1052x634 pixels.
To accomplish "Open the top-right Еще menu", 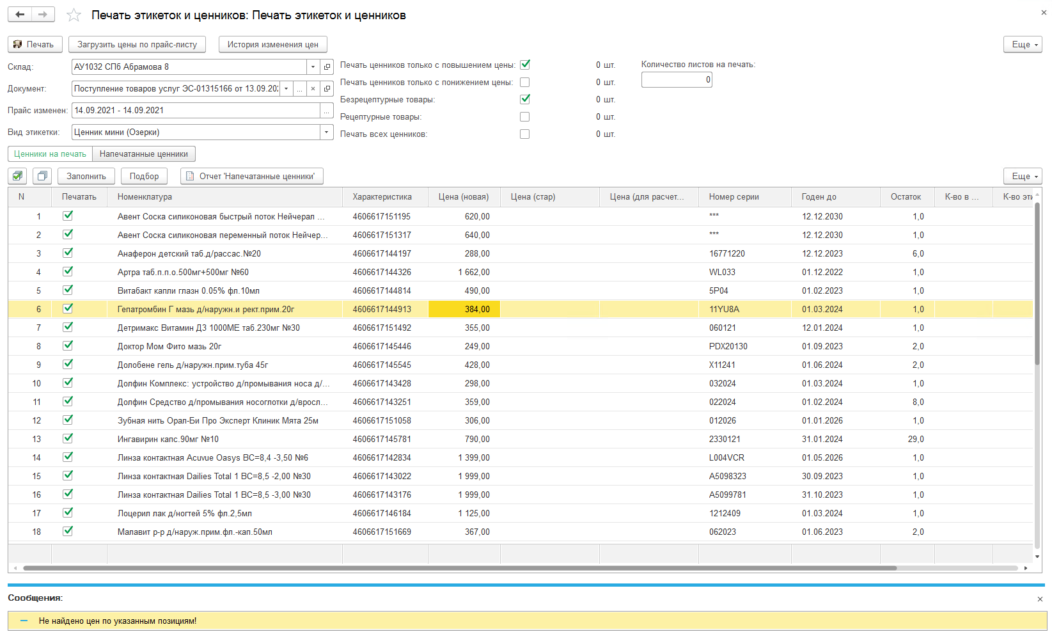I will tap(1023, 44).
